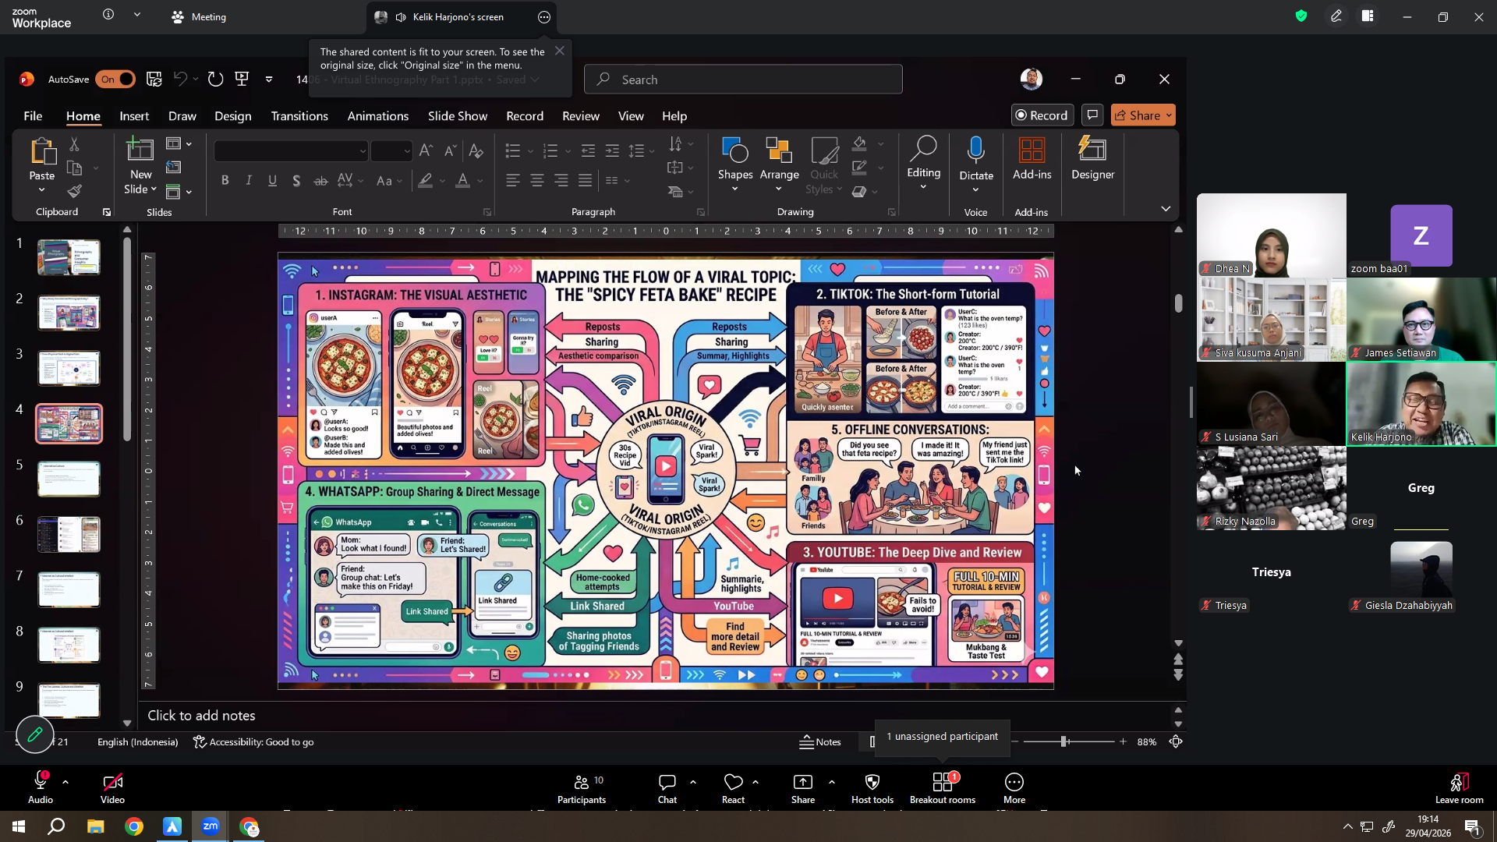Switch to the Design tab
The height and width of the screenshot is (842, 1497).
[x=233, y=115]
